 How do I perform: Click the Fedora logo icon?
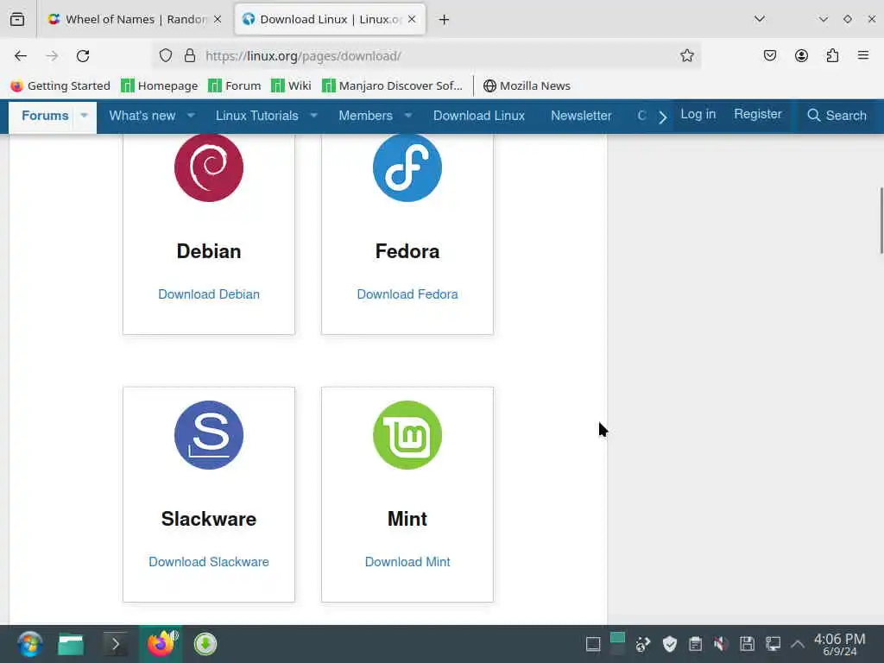click(407, 167)
